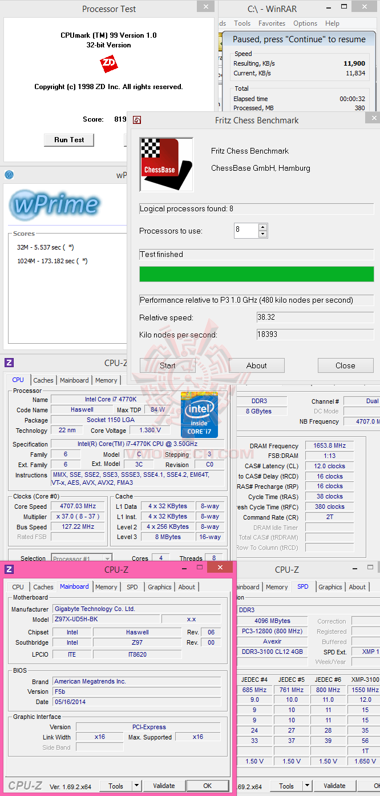The width and height of the screenshot is (380, 796).
Task: Open the Help menu in WinRAR
Action: coord(332,23)
